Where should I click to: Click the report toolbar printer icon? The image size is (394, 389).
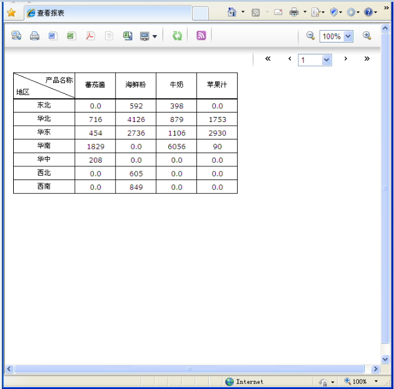(34, 36)
